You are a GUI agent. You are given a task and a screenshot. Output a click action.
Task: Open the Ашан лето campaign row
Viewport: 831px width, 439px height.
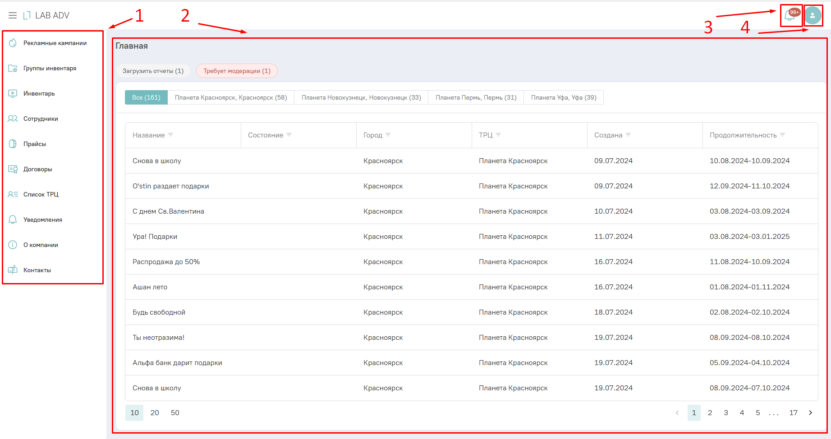click(x=150, y=287)
